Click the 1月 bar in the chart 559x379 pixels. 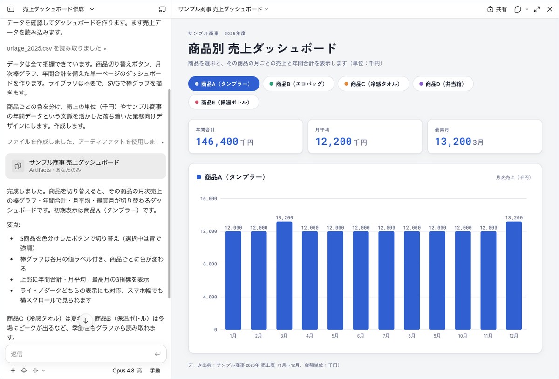pyautogui.click(x=233, y=280)
